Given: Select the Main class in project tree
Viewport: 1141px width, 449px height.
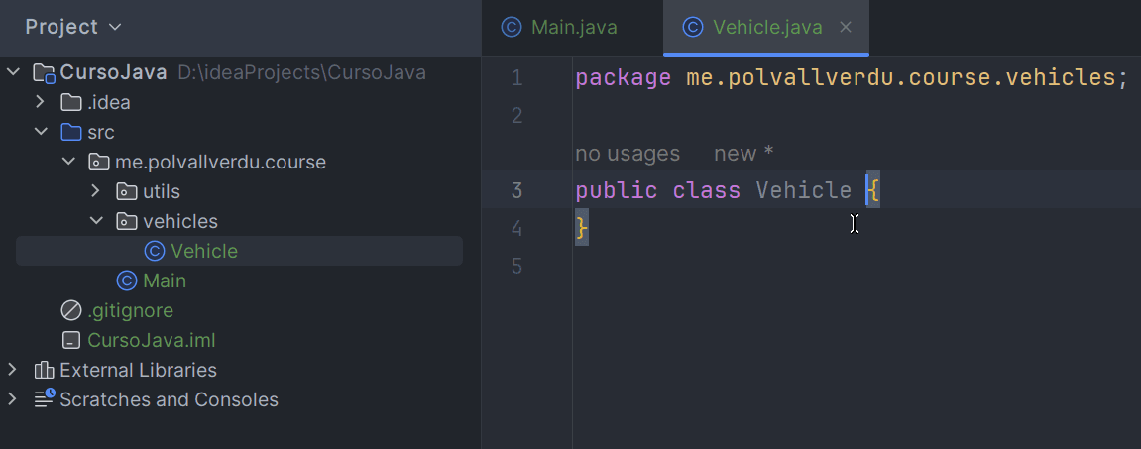Looking at the screenshot, I should (x=240, y=281).
